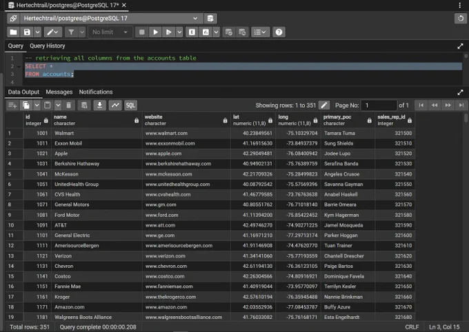Image resolution: width=469 pixels, height=332 pixels.
Task: Click the filter funnel icon
Action: [71, 32]
